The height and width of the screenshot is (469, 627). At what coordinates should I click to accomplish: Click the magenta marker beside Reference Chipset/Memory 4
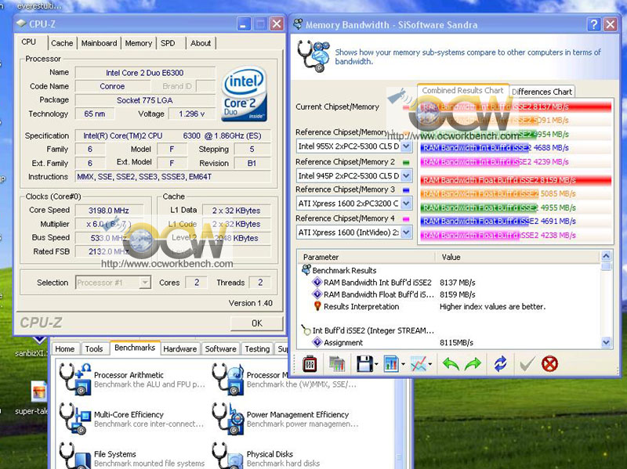pos(406,219)
